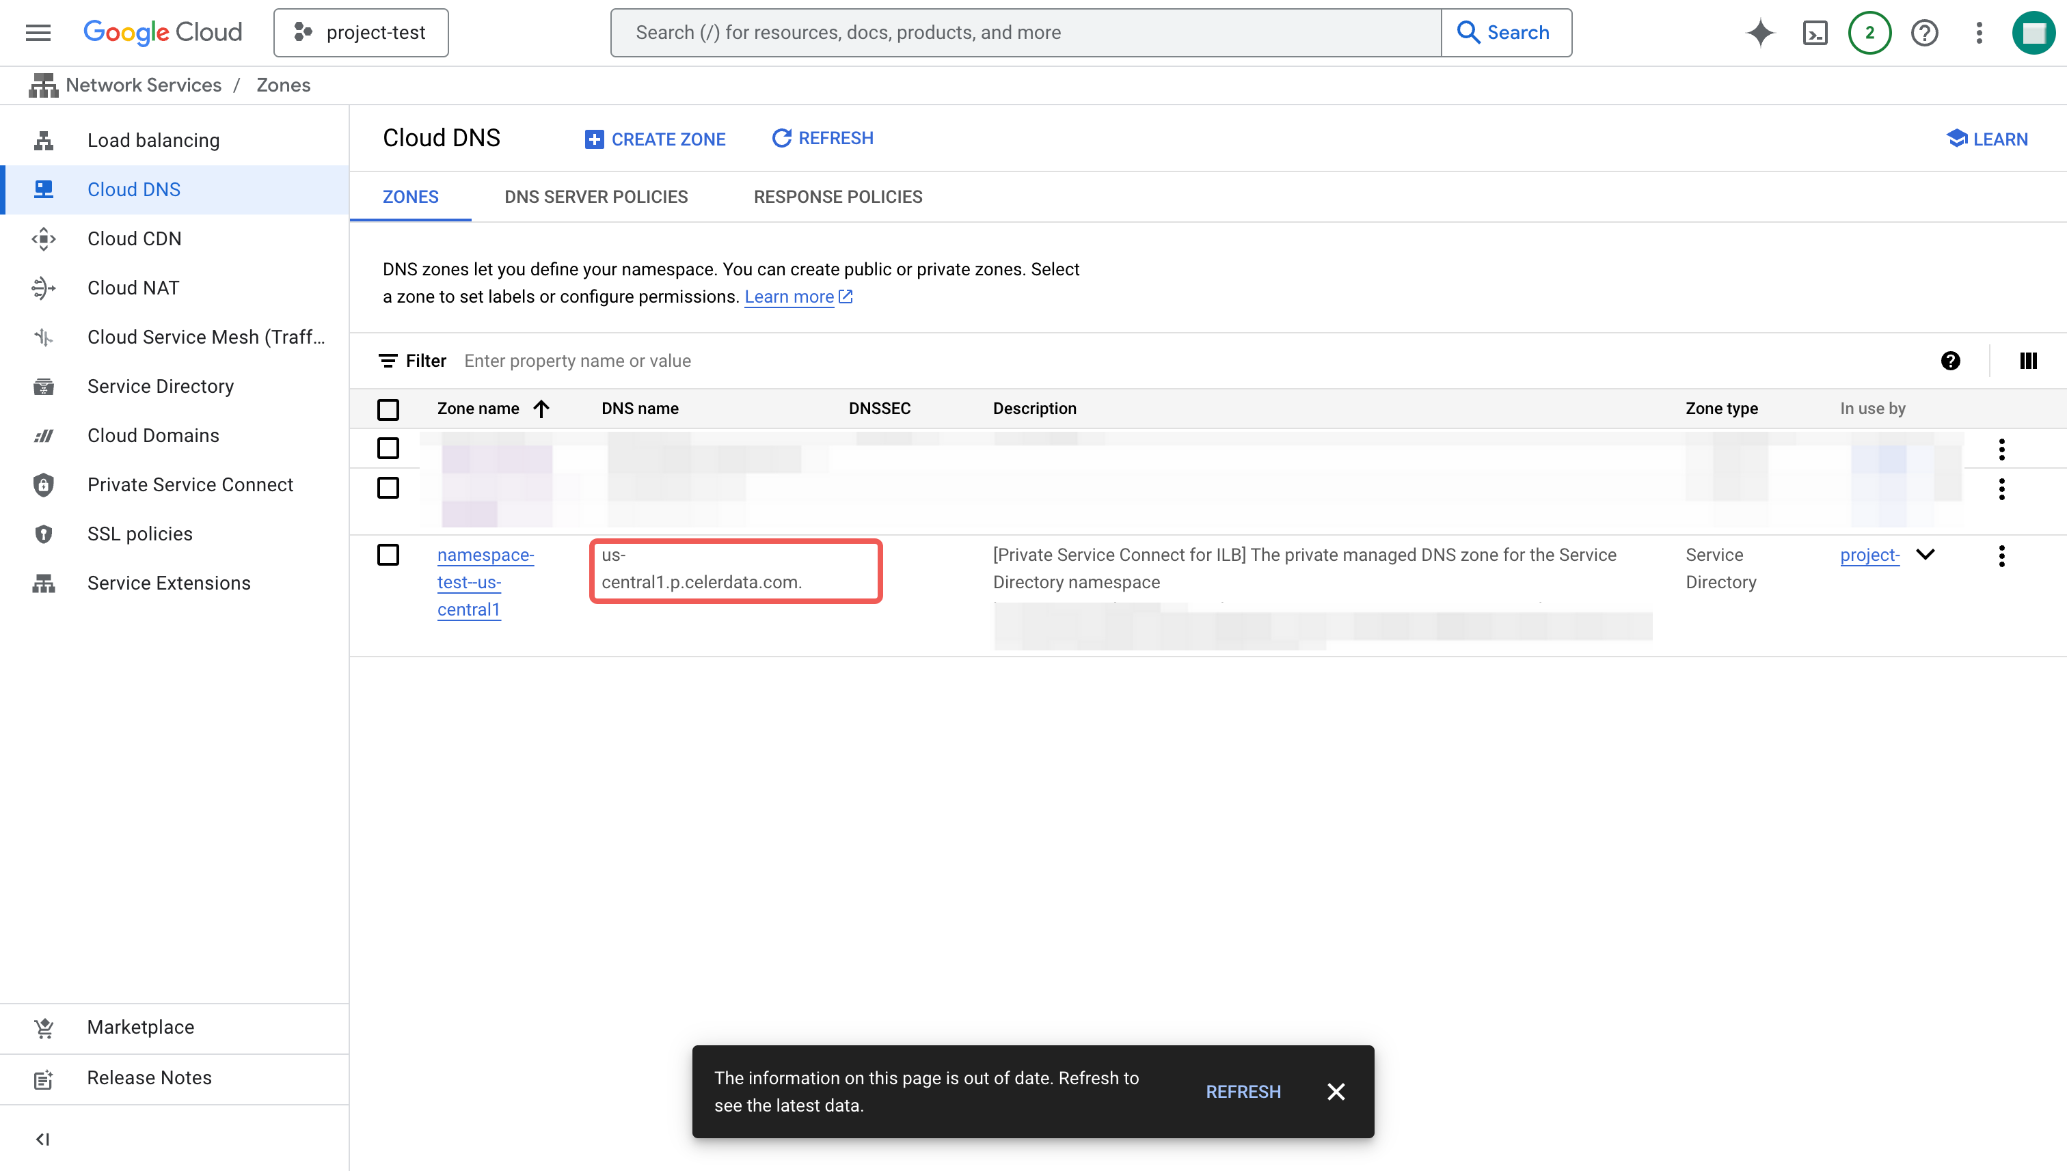2067x1171 pixels.
Task: Open the notifications badge showing 2
Action: click(1869, 33)
